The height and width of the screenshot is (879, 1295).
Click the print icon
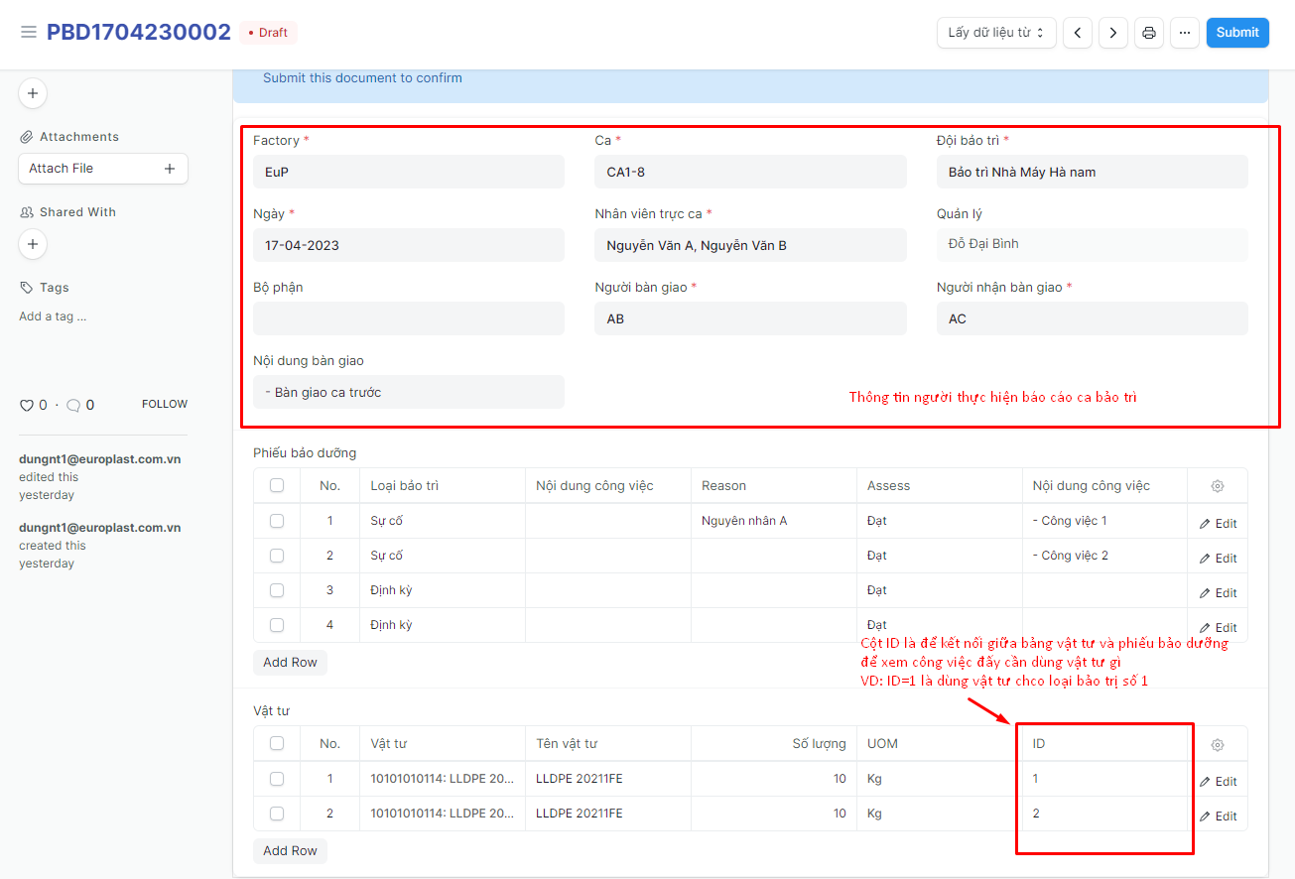(1149, 33)
